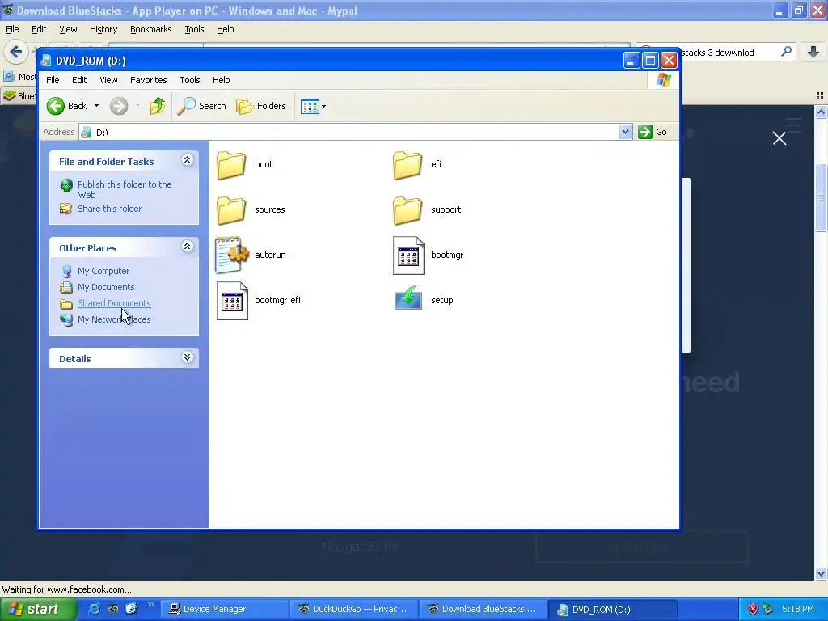The height and width of the screenshot is (621, 828).
Task: Switch to Download BlueStacks taskbar item
Action: tap(484, 610)
